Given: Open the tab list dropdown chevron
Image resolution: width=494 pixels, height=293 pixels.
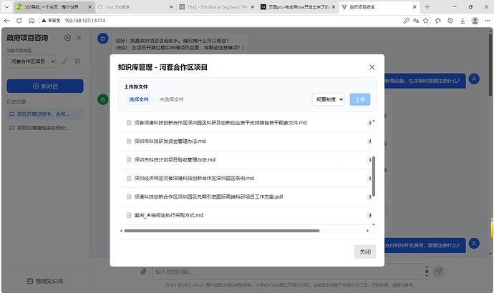Looking at the screenshot, I should (x=6, y=7).
